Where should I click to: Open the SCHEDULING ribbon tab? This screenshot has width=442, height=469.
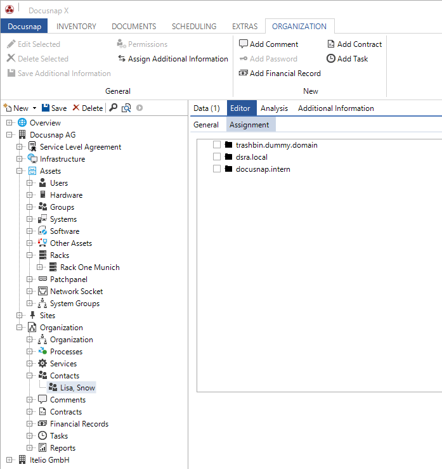pos(194,27)
